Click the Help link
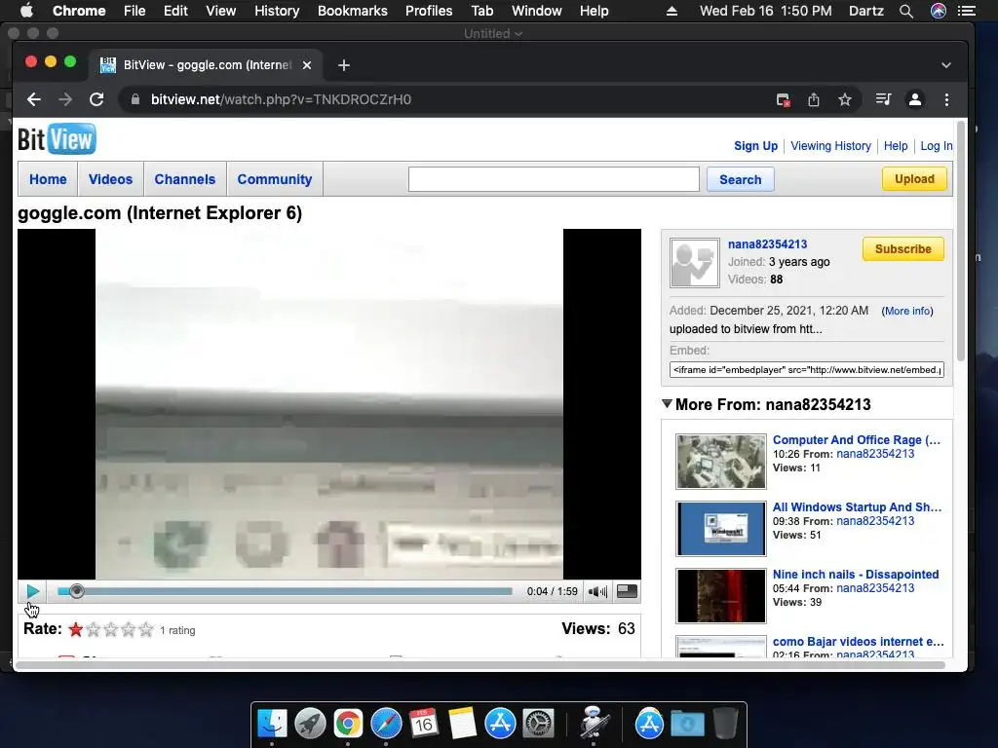This screenshot has width=998, height=748. (x=896, y=146)
